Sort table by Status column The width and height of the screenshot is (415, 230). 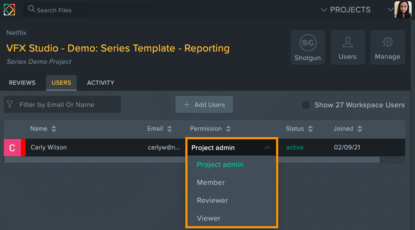(x=311, y=129)
